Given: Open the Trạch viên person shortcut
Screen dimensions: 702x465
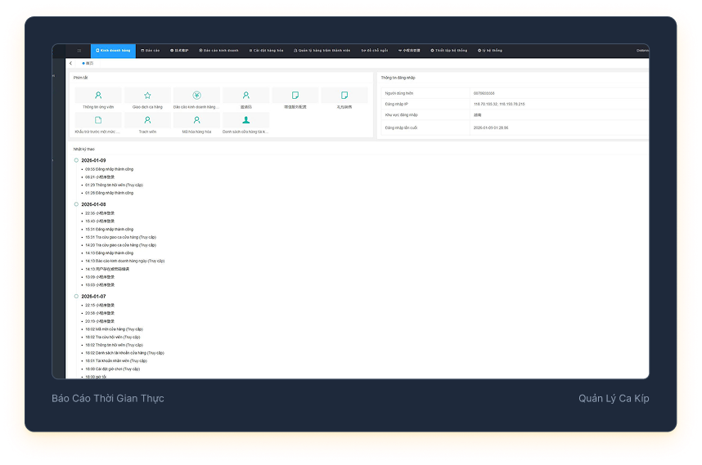Looking at the screenshot, I should pyautogui.click(x=147, y=121).
